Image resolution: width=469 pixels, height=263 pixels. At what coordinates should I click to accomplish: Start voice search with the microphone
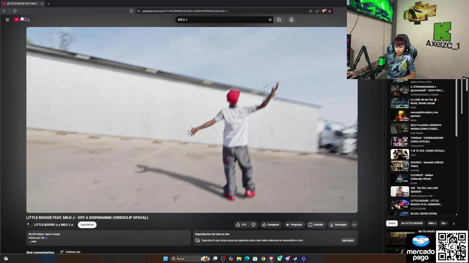(291, 20)
